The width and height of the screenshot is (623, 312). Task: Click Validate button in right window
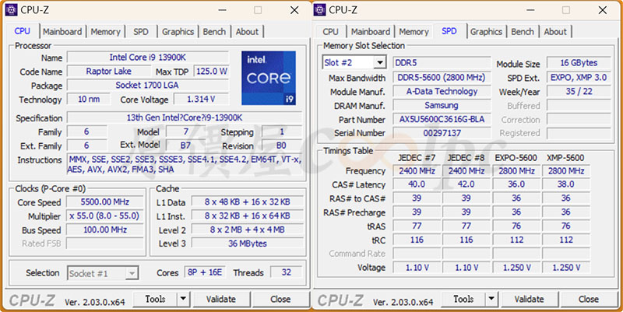coord(530,299)
